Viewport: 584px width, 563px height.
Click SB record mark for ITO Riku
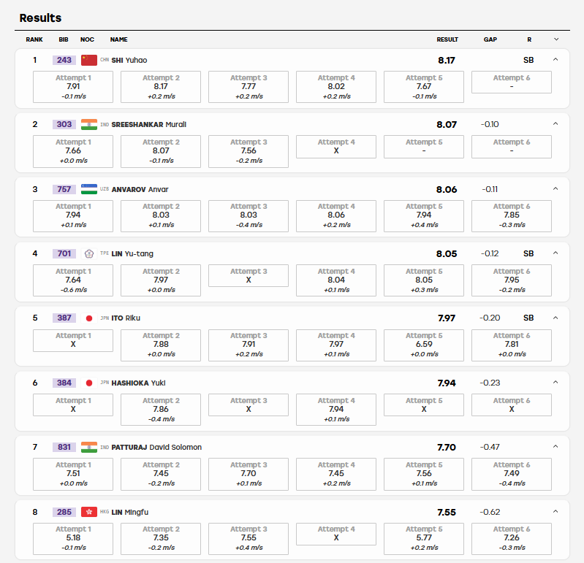pos(528,318)
